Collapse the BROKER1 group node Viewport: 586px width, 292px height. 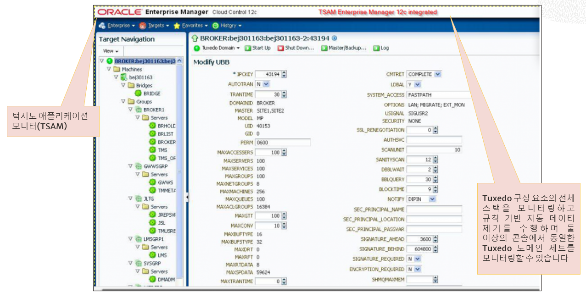coord(130,110)
